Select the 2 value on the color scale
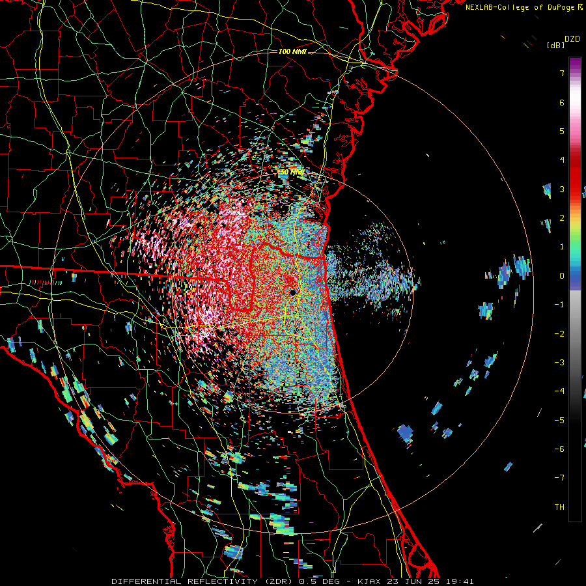This screenshot has height=586, width=586. (x=562, y=218)
